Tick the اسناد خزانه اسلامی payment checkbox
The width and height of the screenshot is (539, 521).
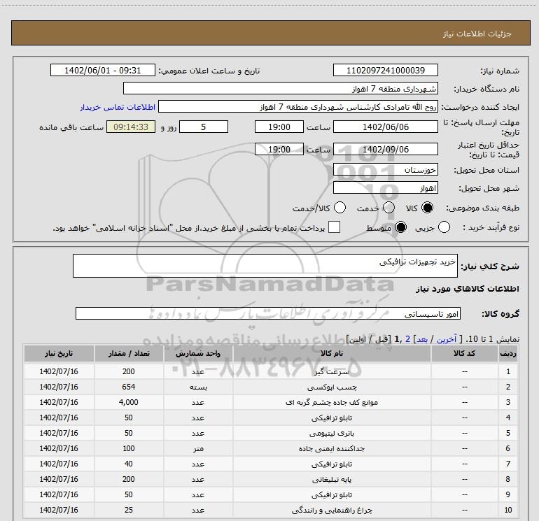pos(334,227)
